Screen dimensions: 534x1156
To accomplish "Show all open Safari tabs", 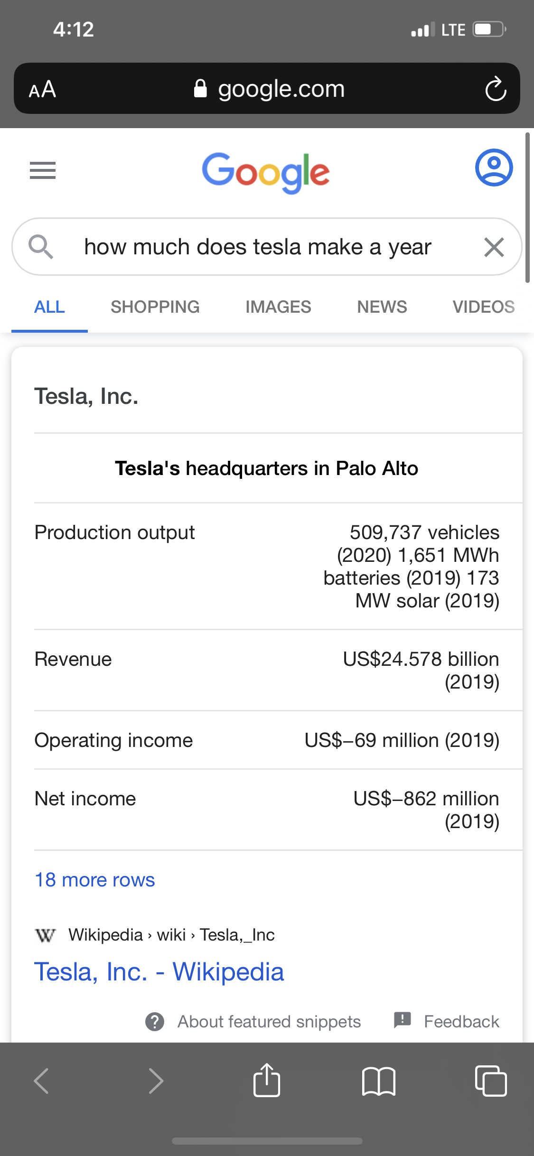I will [x=491, y=1081].
